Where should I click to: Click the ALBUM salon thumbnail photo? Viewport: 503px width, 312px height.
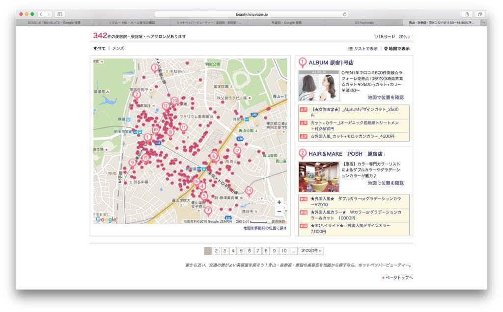pos(318,86)
